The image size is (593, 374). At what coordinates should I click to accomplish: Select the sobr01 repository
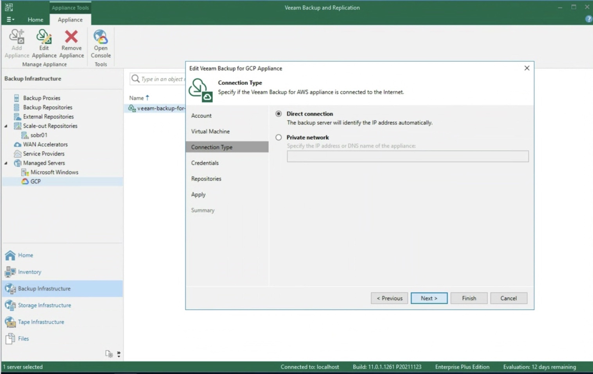(x=39, y=135)
